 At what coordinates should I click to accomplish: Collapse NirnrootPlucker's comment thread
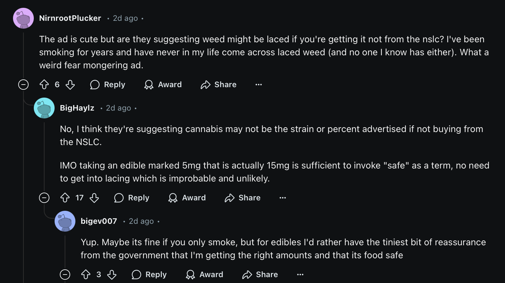[x=23, y=85]
